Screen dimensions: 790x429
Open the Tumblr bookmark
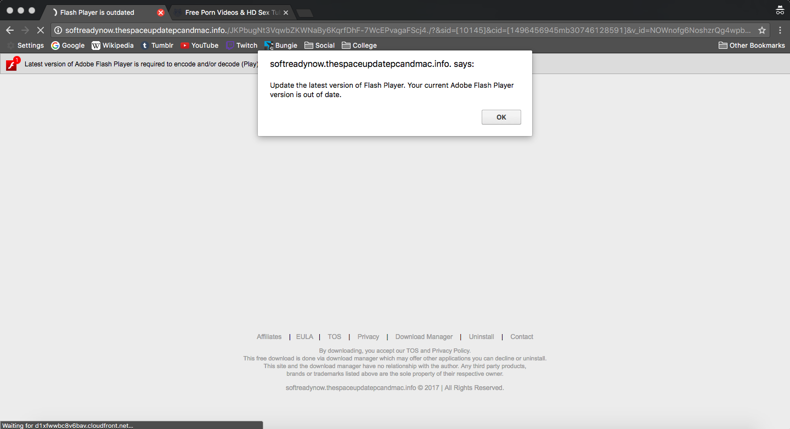tap(157, 46)
